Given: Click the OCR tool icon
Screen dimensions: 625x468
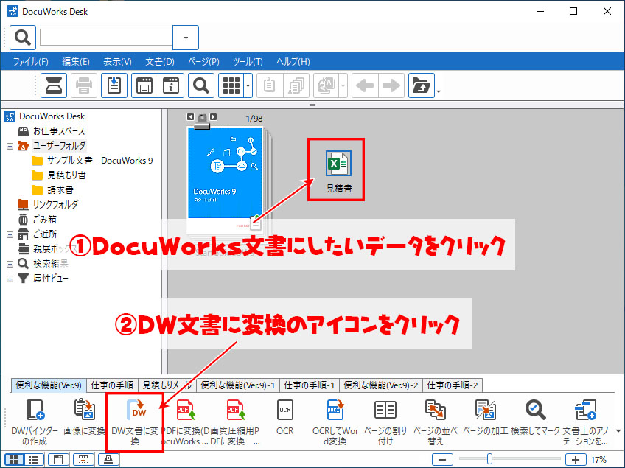Looking at the screenshot, I should 285,417.
